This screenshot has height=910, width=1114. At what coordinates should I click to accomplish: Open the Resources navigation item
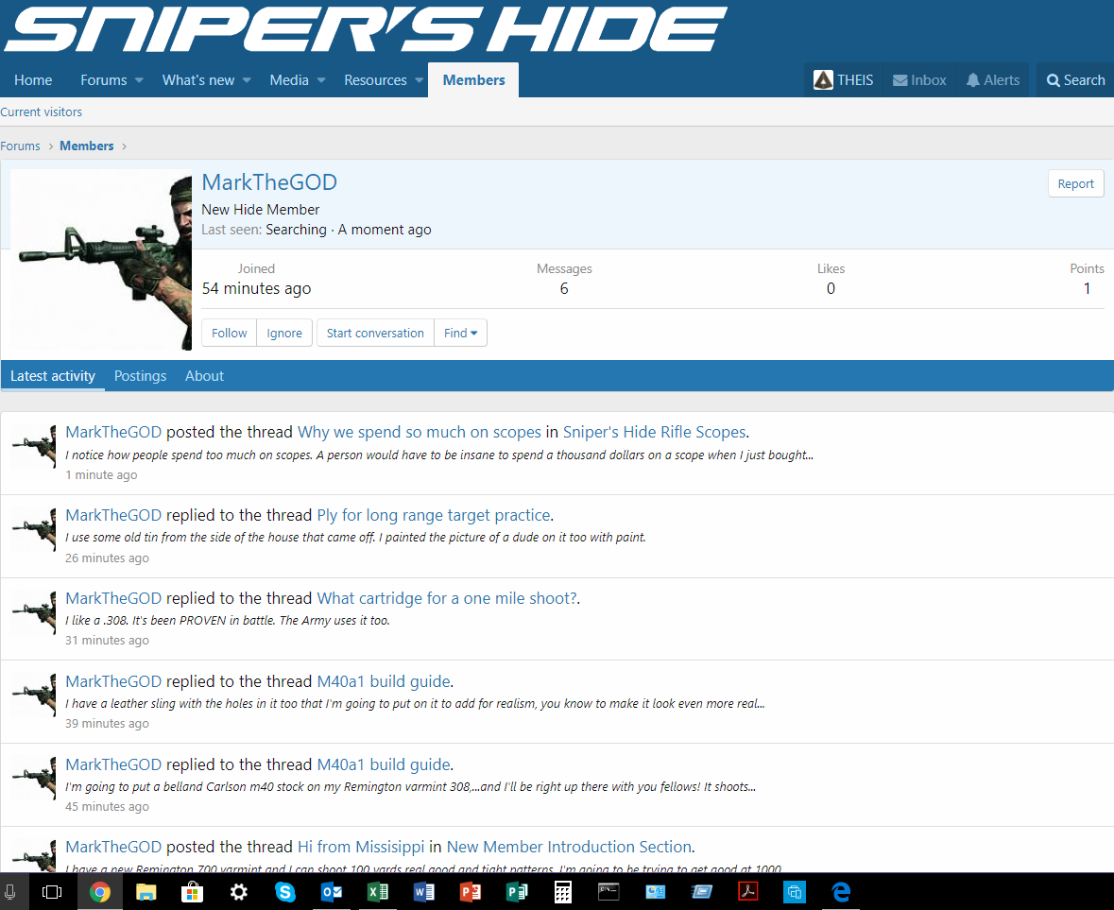[x=375, y=80]
